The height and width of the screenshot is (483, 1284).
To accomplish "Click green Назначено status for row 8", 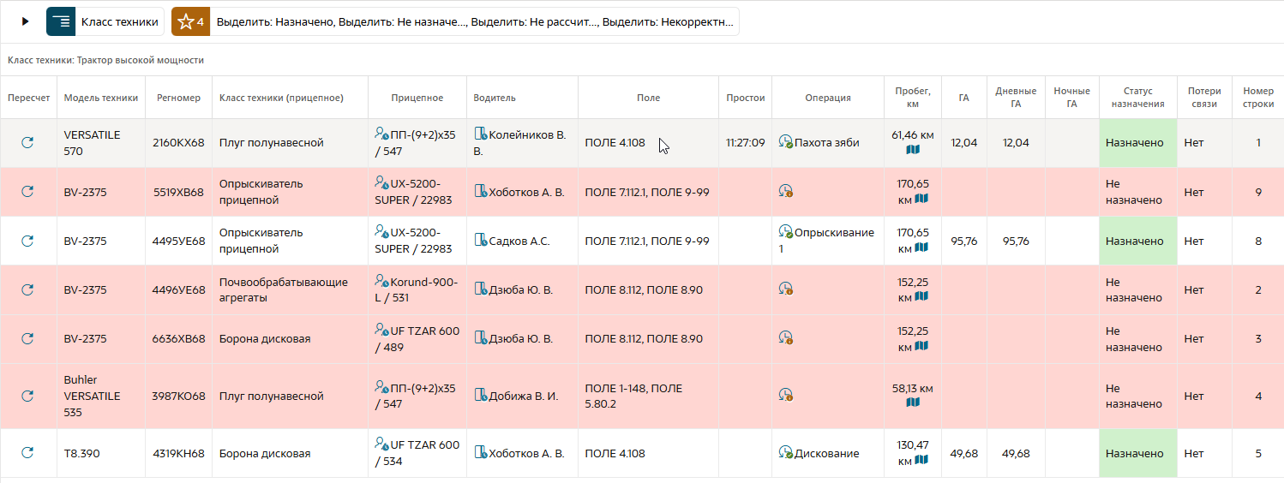I will pyautogui.click(x=1137, y=241).
